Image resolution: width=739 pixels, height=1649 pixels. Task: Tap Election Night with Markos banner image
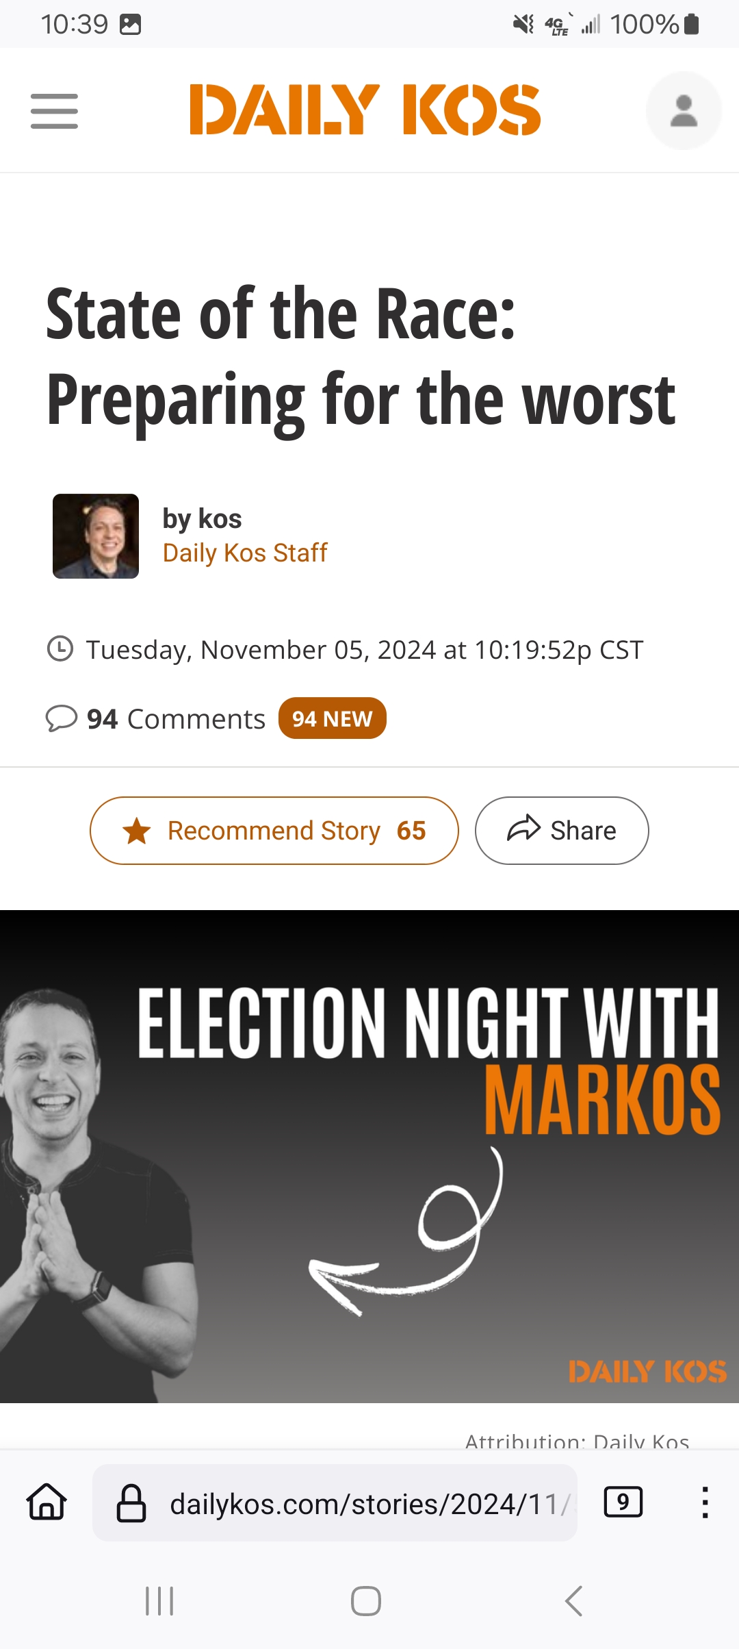369,1156
